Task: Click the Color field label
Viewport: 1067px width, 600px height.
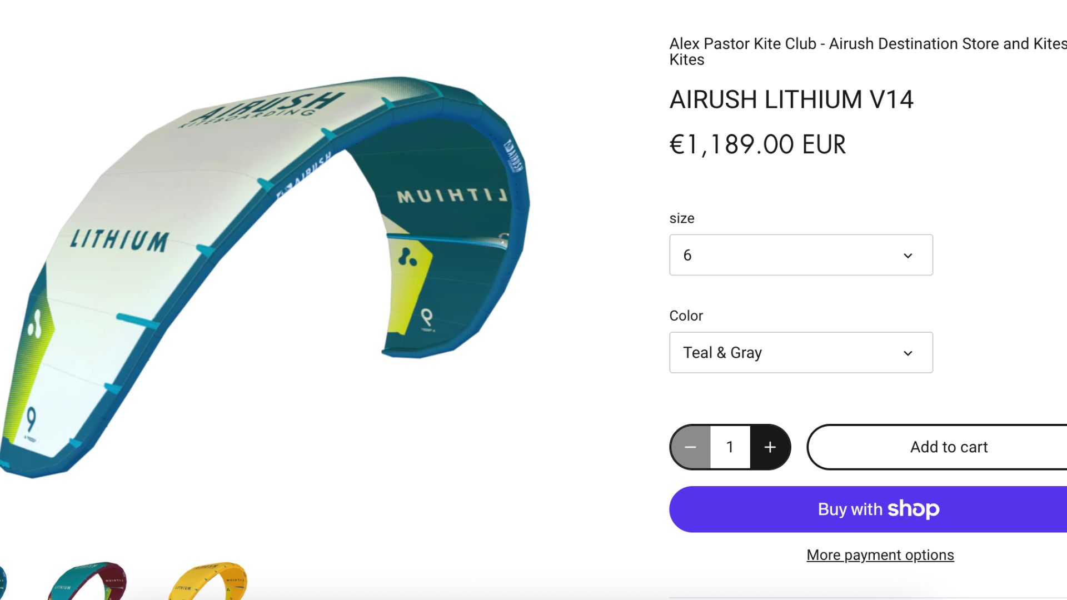Action: (686, 316)
